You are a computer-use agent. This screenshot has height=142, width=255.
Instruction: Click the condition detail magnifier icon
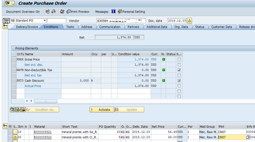pyautogui.click(x=12, y=109)
